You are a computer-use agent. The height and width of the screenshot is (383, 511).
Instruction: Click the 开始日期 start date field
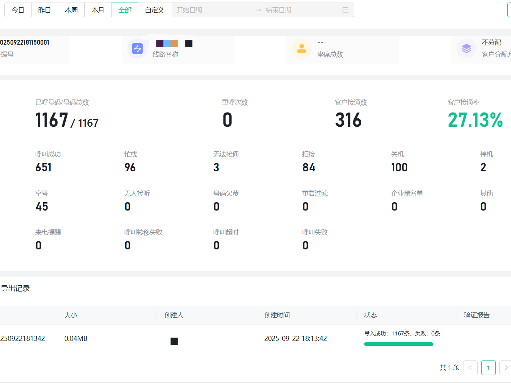210,10
